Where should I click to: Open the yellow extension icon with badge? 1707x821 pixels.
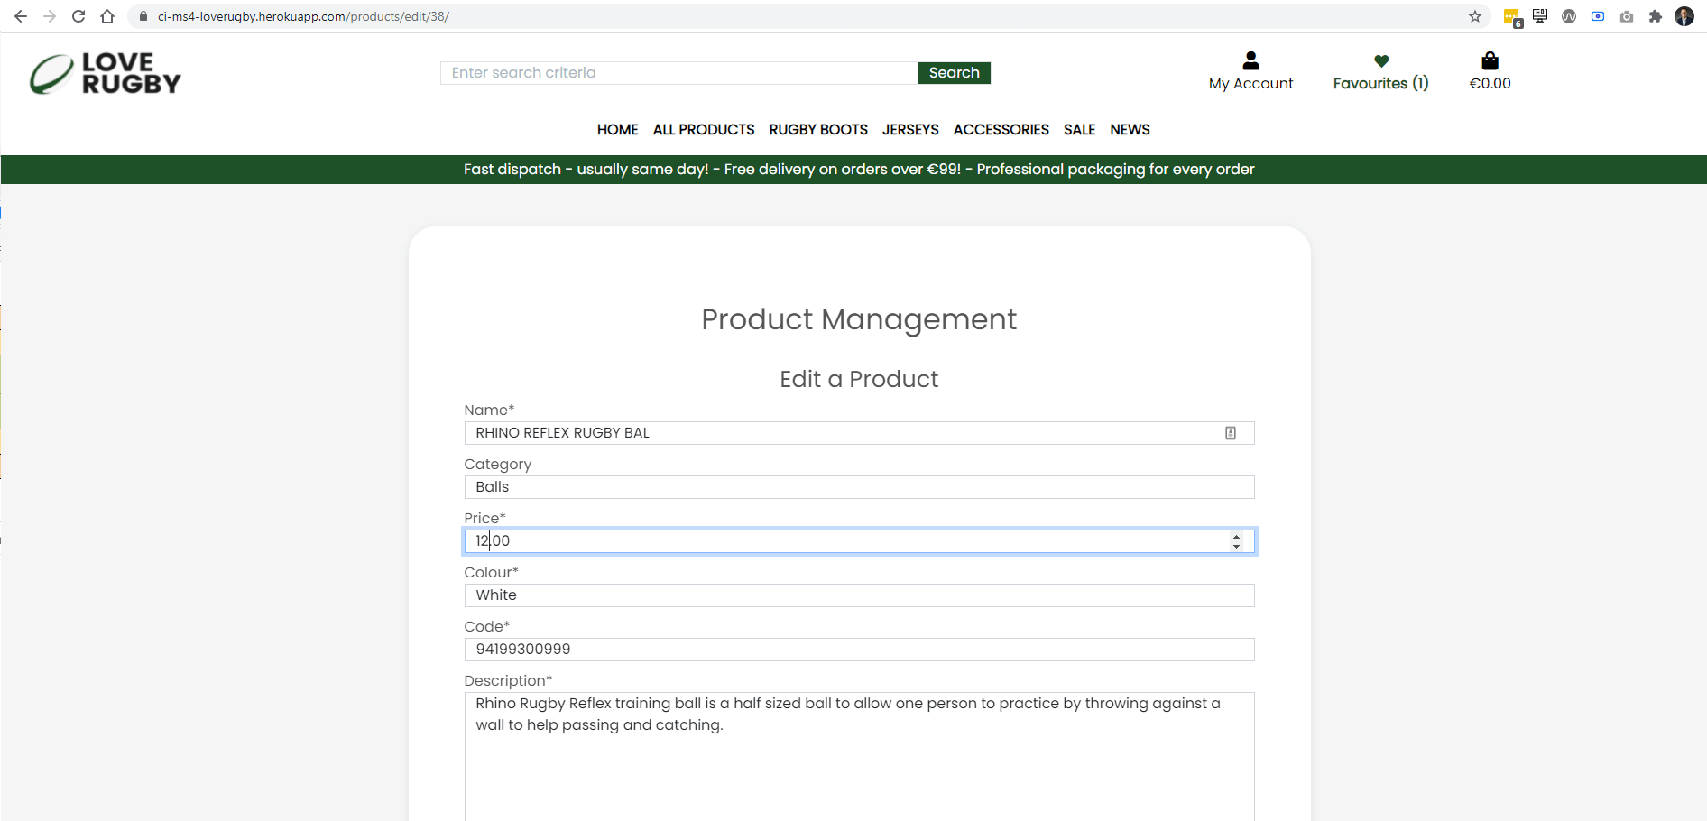click(x=1512, y=17)
